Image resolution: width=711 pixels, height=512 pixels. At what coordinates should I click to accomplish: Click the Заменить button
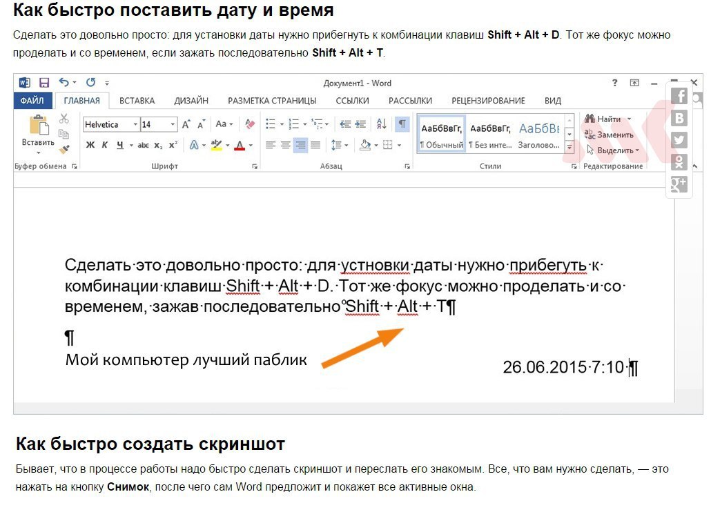609,135
